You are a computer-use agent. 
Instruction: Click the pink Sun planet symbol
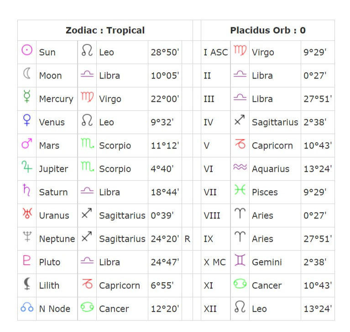pos(27,50)
